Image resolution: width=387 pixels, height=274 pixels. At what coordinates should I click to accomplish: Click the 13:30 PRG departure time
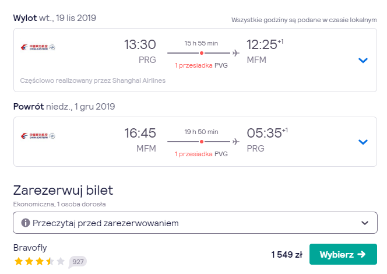(140, 51)
